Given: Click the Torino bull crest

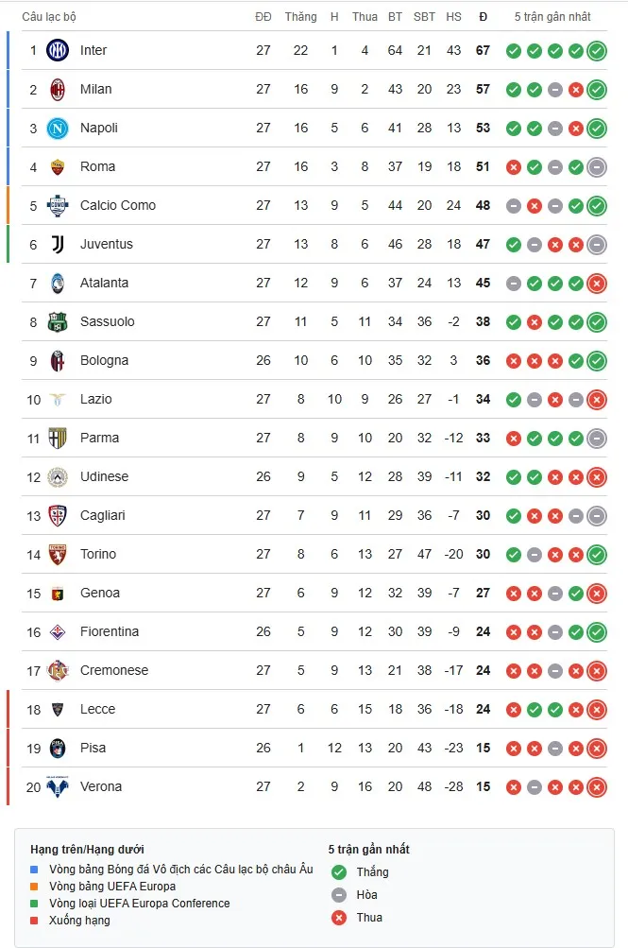Looking at the screenshot, I should click(x=57, y=554).
